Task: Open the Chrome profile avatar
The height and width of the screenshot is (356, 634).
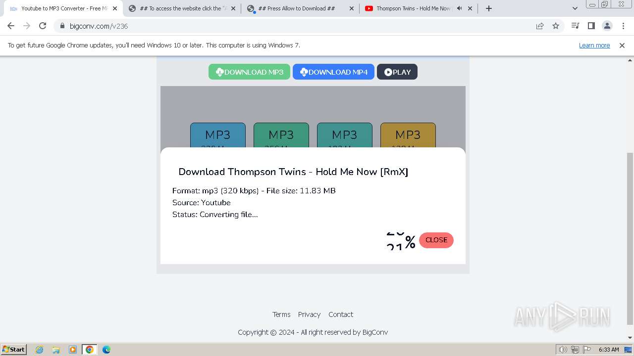Action: pyautogui.click(x=607, y=26)
